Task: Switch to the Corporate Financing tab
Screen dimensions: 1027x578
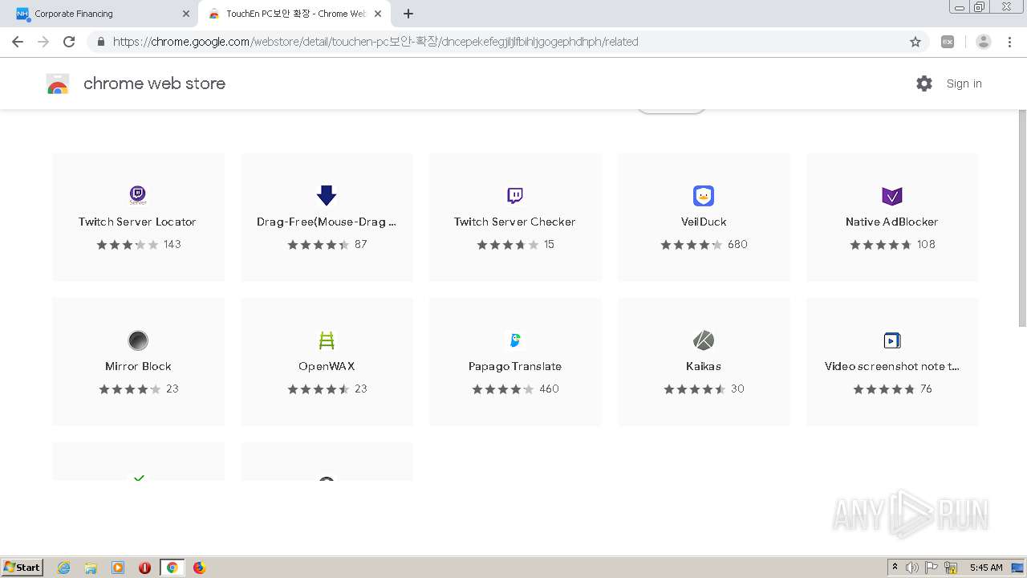Action: 101,14
